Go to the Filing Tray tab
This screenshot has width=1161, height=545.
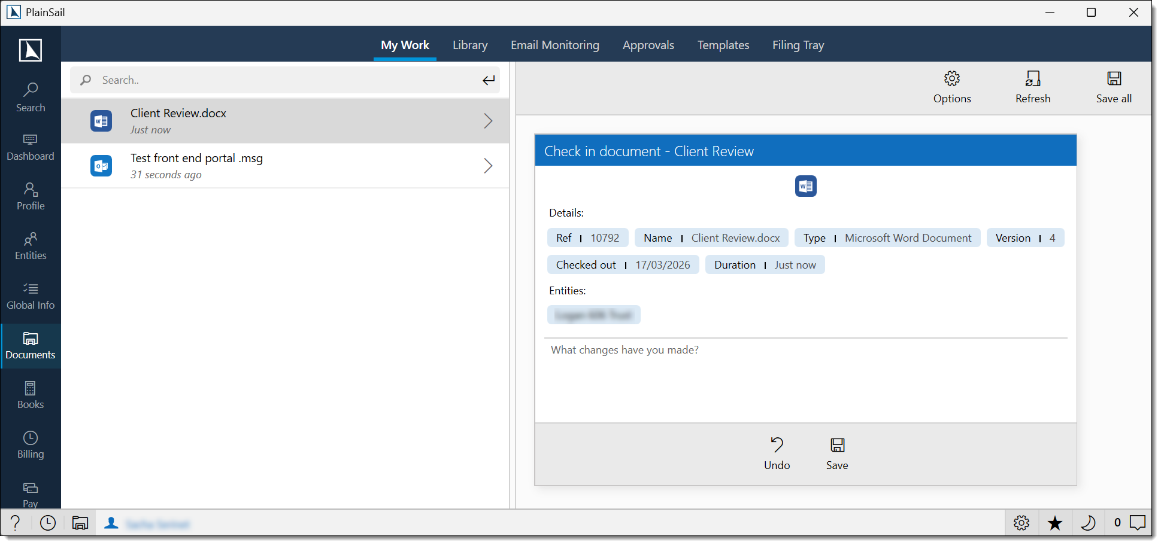[798, 45]
